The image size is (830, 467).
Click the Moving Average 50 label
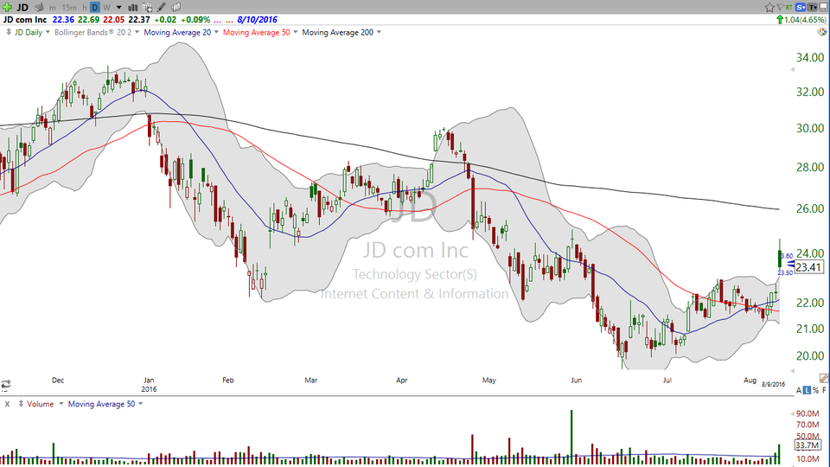click(x=256, y=32)
